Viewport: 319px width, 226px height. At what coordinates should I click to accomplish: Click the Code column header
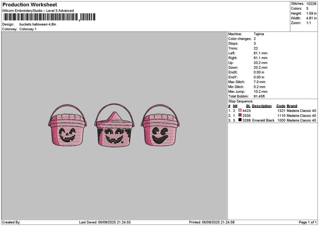tap(281, 106)
